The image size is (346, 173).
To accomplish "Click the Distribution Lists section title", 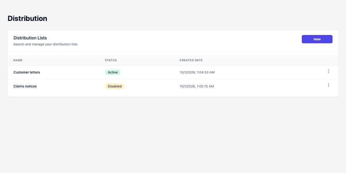I will coord(30,38).
